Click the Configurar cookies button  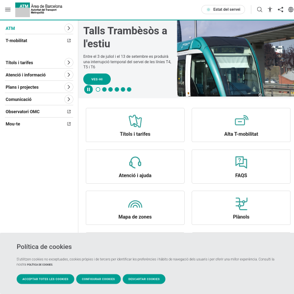click(98, 279)
